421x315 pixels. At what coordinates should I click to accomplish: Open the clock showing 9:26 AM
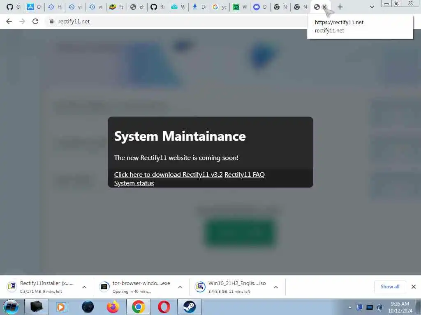click(x=400, y=307)
